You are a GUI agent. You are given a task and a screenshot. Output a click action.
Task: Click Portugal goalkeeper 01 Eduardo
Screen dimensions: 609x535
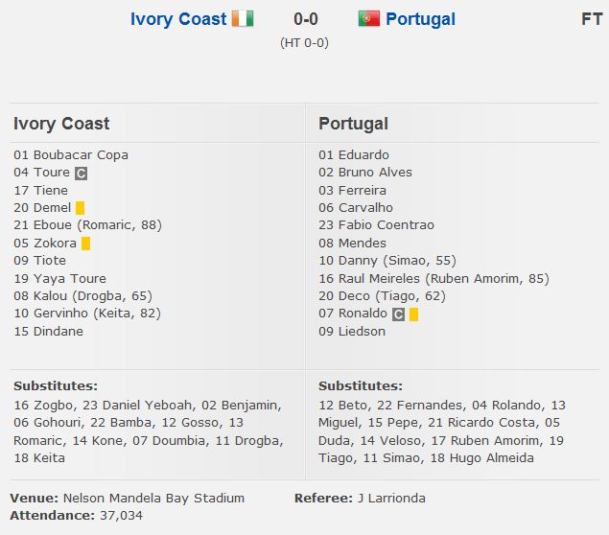[x=354, y=154]
